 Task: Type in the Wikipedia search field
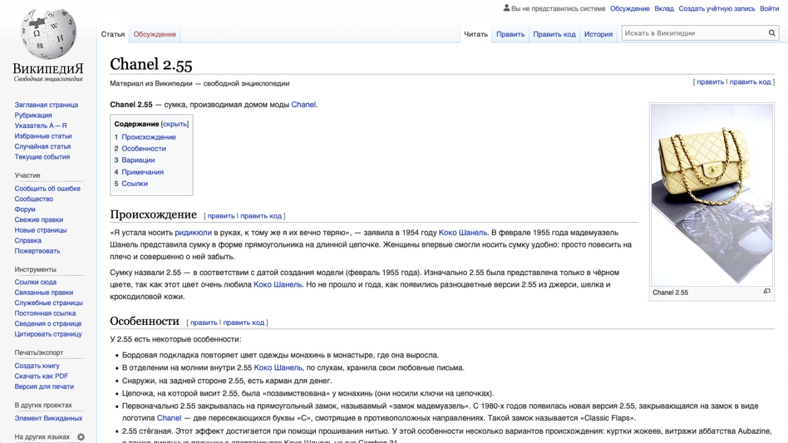tap(693, 33)
